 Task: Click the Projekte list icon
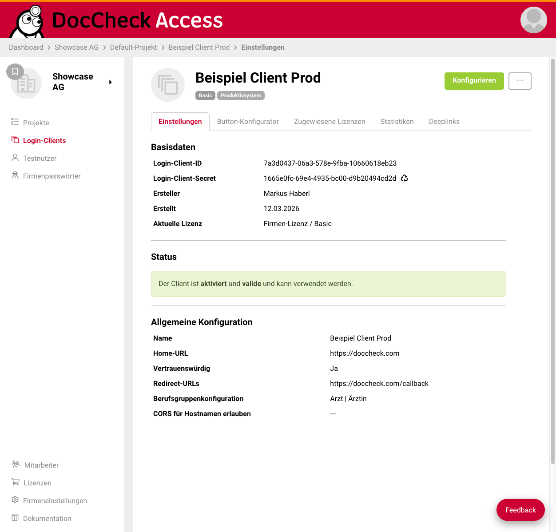(15, 122)
